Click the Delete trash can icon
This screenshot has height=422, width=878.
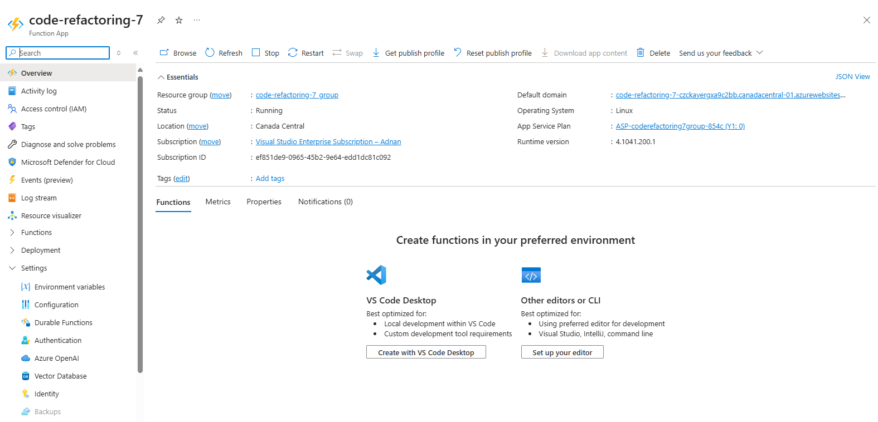pyautogui.click(x=641, y=52)
